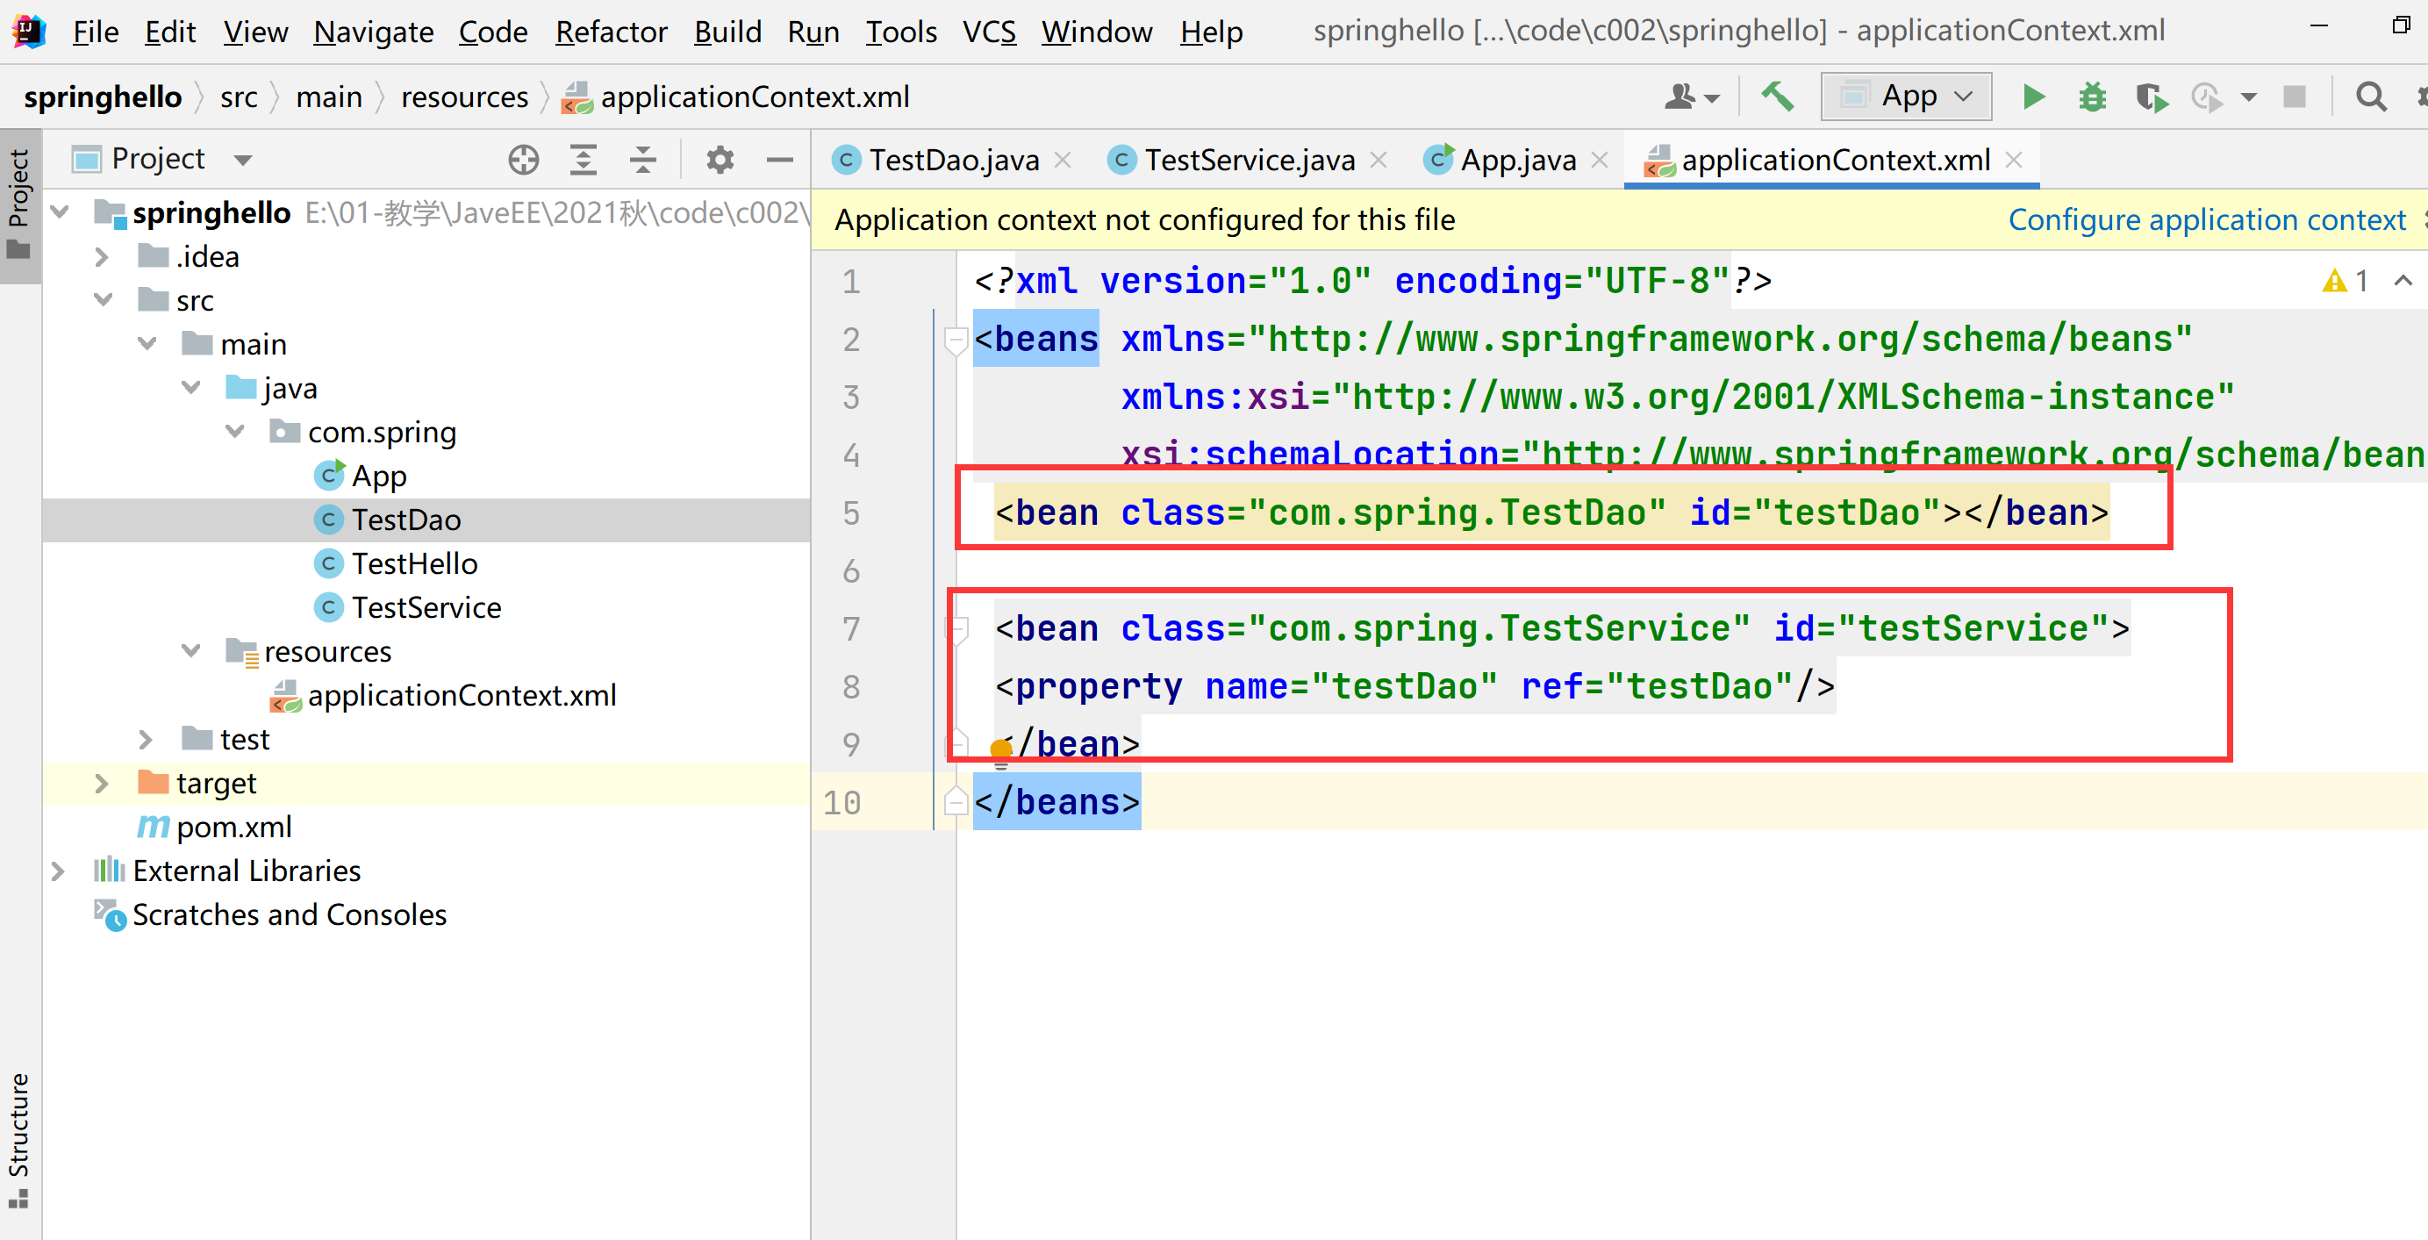Image resolution: width=2428 pixels, height=1240 pixels.
Task: Click the Build project hammer icon
Action: click(1777, 97)
